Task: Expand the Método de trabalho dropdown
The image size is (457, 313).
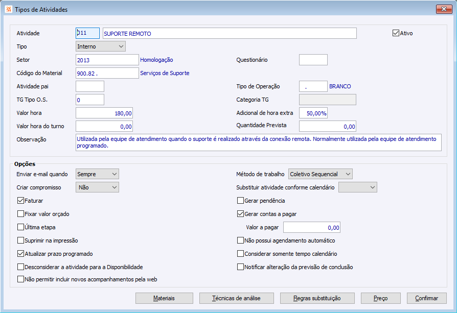Action: coord(321,174)
